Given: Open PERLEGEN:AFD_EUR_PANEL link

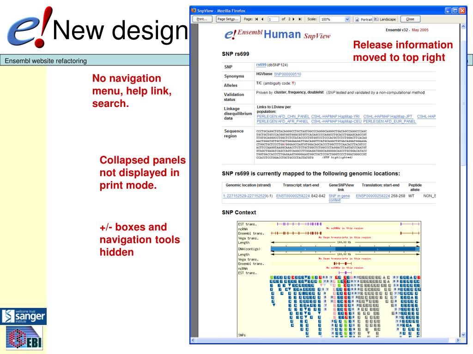Looking at the screenshot, I should 389,121.
